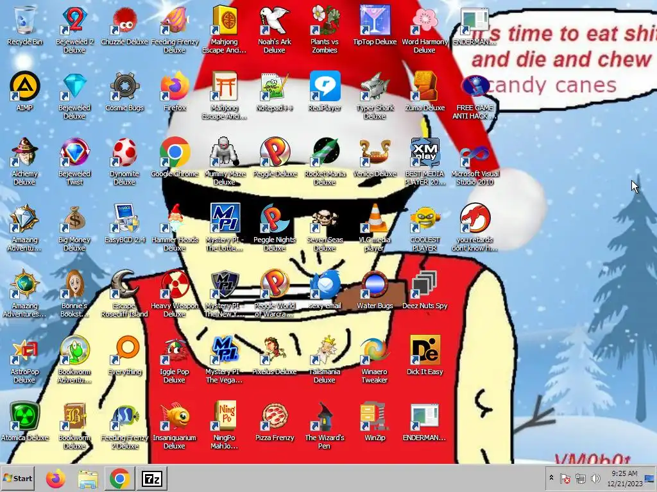Click the Winaero Tweaker icon
The width and height of the screenshot is (657, 492).
pyautogui.click(x=375, y=360)
